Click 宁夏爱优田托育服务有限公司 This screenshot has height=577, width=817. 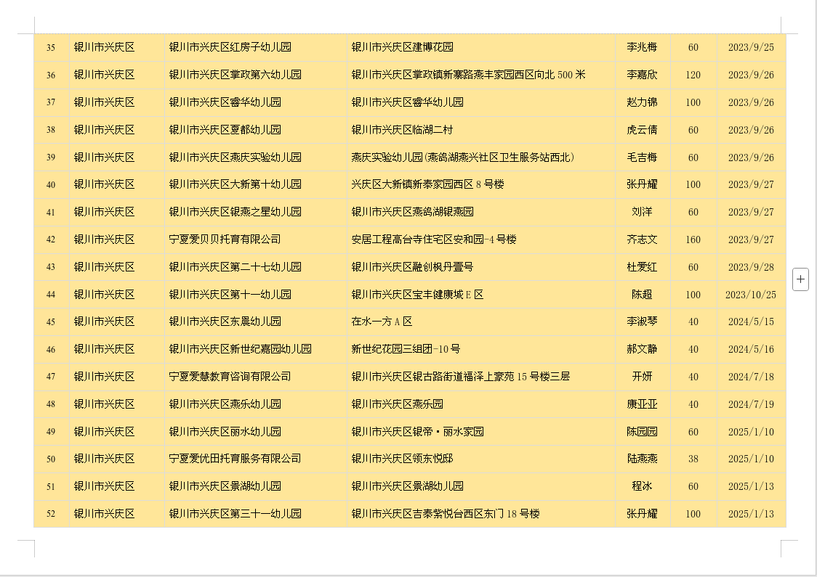tap(235, 459)
